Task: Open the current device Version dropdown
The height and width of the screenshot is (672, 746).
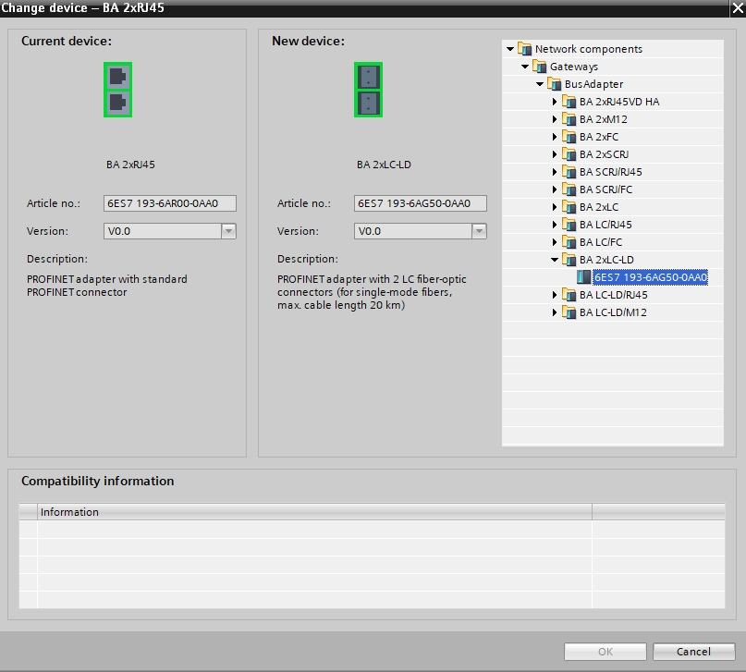Action: [x=228, y=232]
